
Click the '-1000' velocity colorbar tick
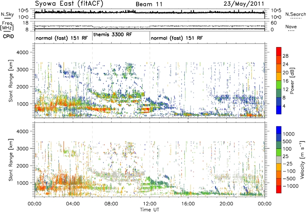[x=291, y=186]
